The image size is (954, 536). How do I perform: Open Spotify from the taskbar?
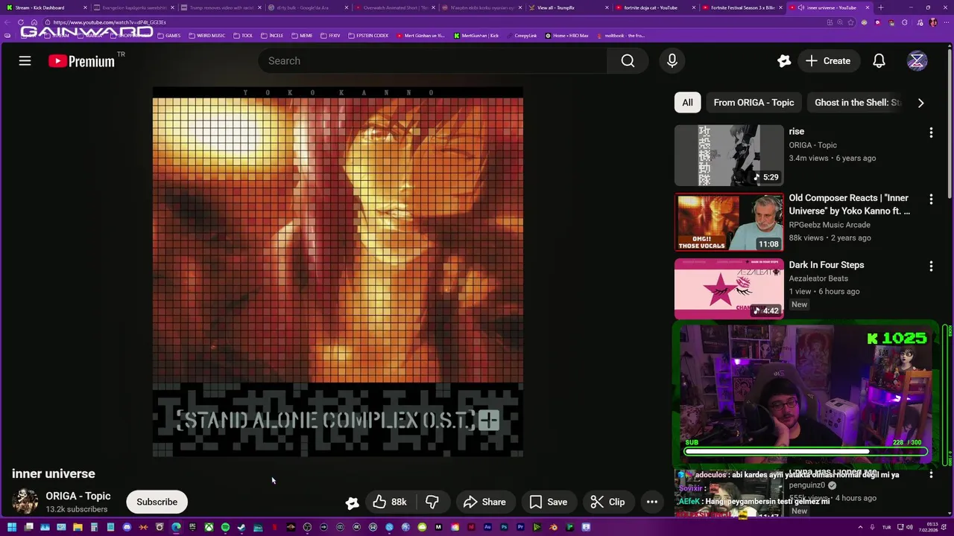[x=225, y=527]
